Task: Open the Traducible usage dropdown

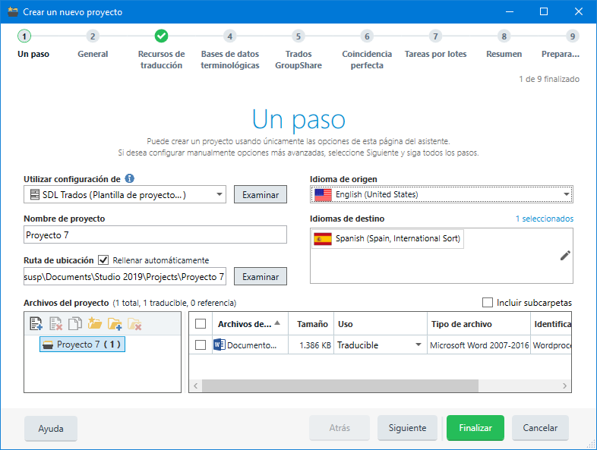Action: (419, 345)
